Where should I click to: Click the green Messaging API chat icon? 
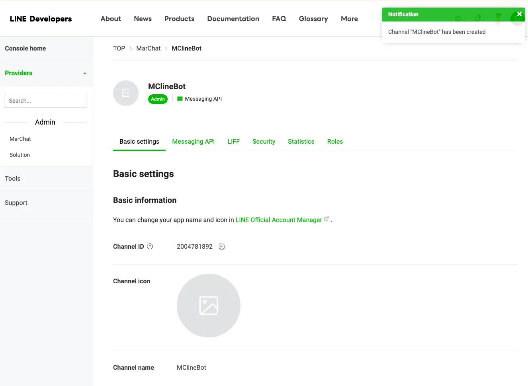[180, 99]
